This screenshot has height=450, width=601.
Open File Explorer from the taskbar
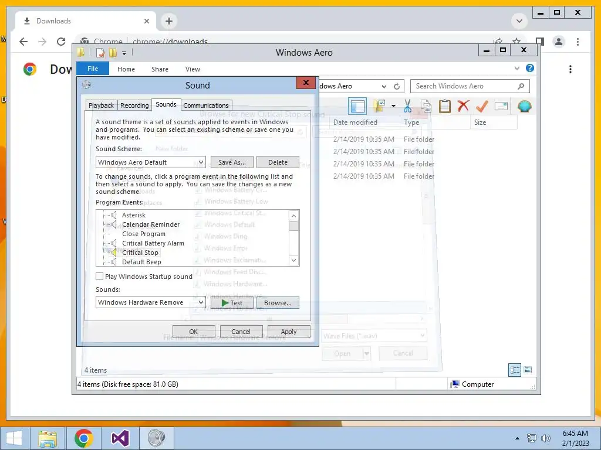click(48, 438)
